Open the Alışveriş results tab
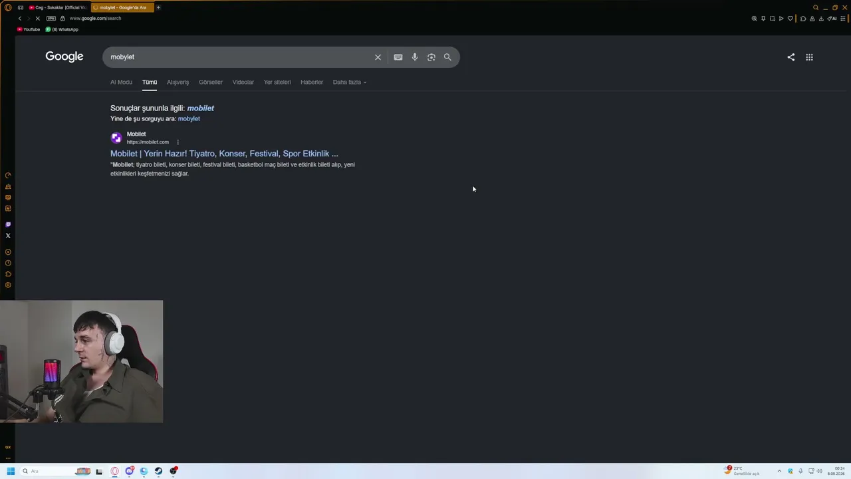Image resolution: width=851 pixels, height=479 pixels. coord(178,82)
